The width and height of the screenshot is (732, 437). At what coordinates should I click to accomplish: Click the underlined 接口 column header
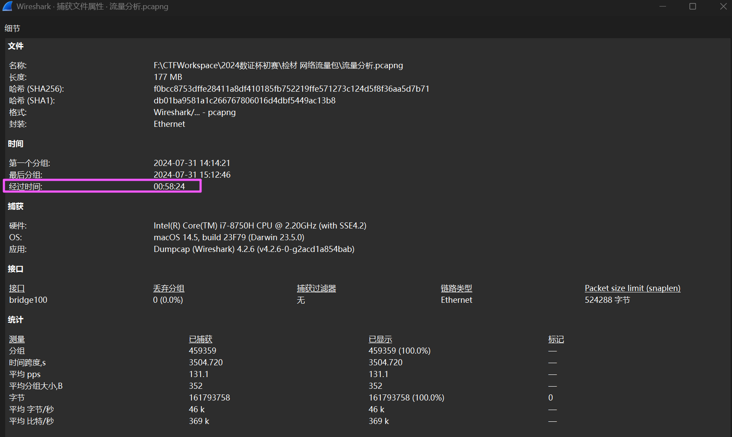[17, 288]
